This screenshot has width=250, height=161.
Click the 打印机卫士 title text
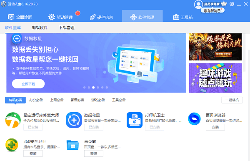pyautogui.click(x=155, y=115)
